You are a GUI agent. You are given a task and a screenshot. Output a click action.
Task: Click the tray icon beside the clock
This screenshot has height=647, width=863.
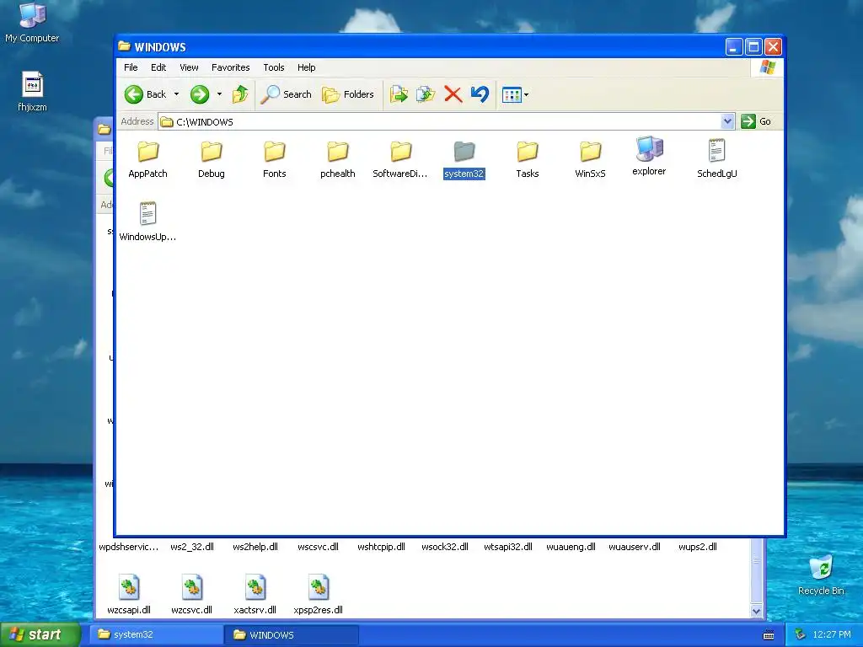coord(801,635)
